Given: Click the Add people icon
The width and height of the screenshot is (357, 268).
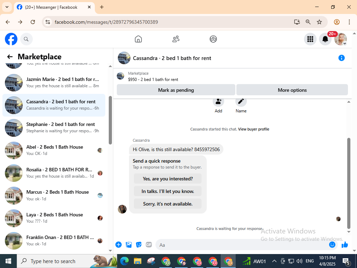Looking at the screenshot, I should (218, 102).
